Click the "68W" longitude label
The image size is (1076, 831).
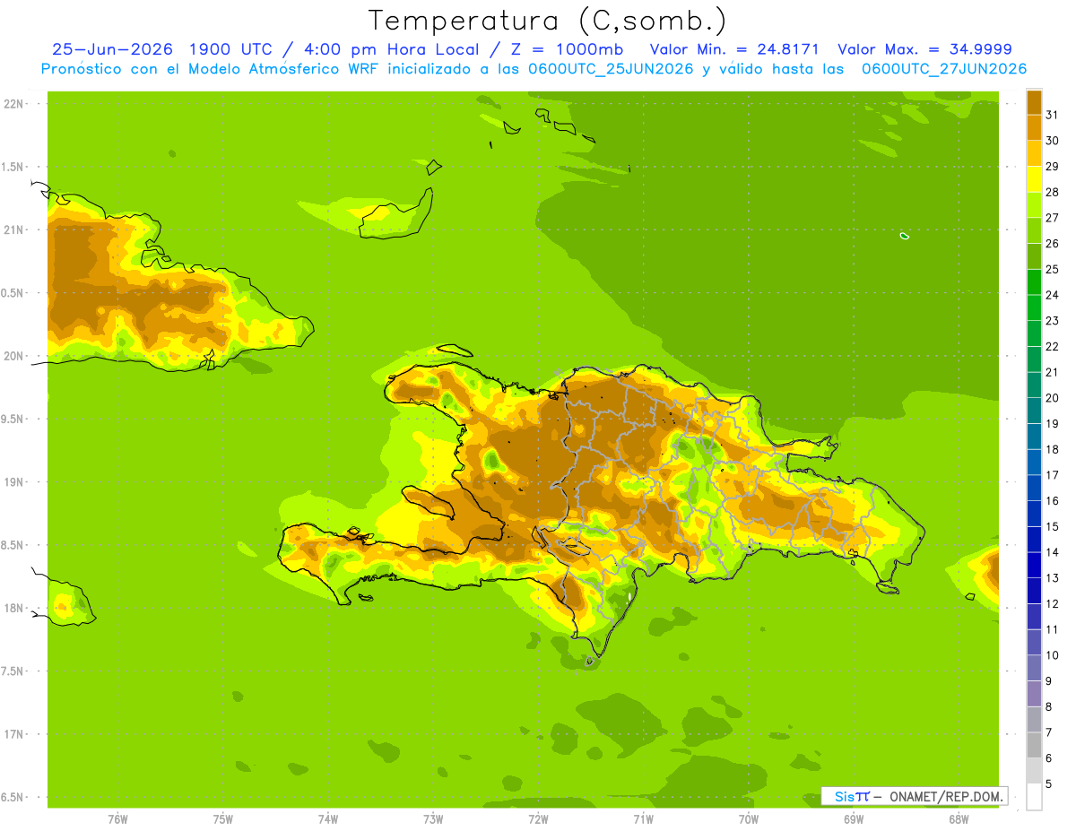coord(959,818)
